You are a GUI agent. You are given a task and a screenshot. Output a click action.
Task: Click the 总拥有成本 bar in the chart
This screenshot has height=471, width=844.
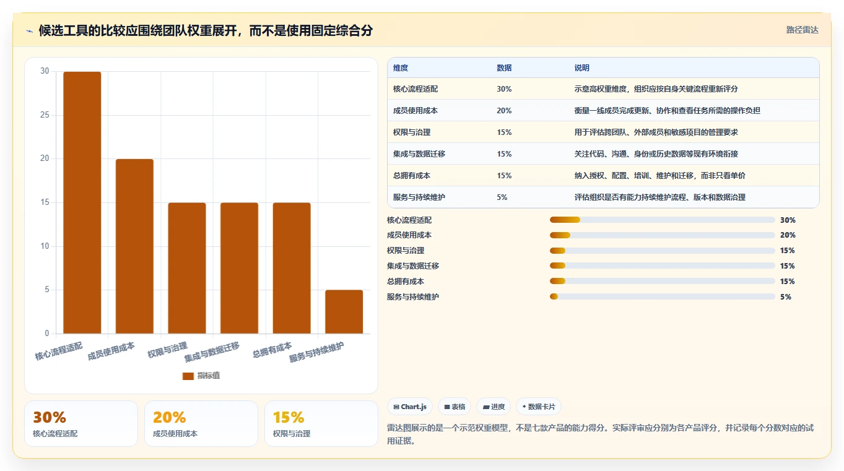click(292, 268)
